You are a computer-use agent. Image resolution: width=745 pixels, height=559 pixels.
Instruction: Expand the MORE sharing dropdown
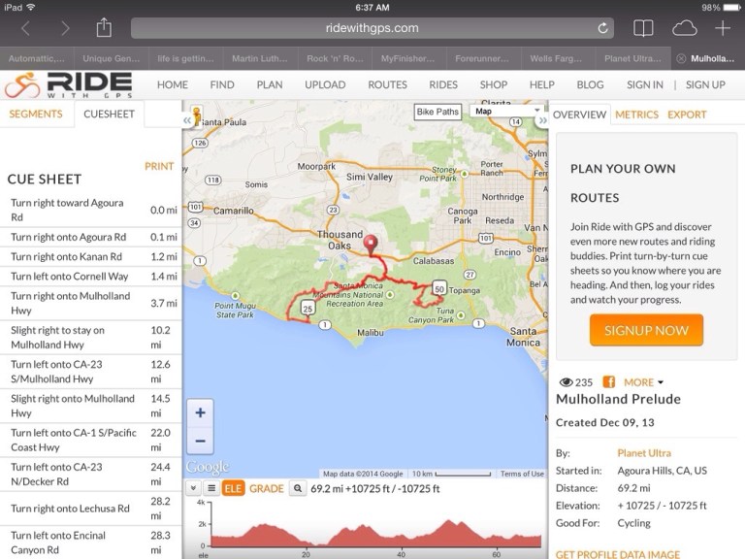point(643,382)
